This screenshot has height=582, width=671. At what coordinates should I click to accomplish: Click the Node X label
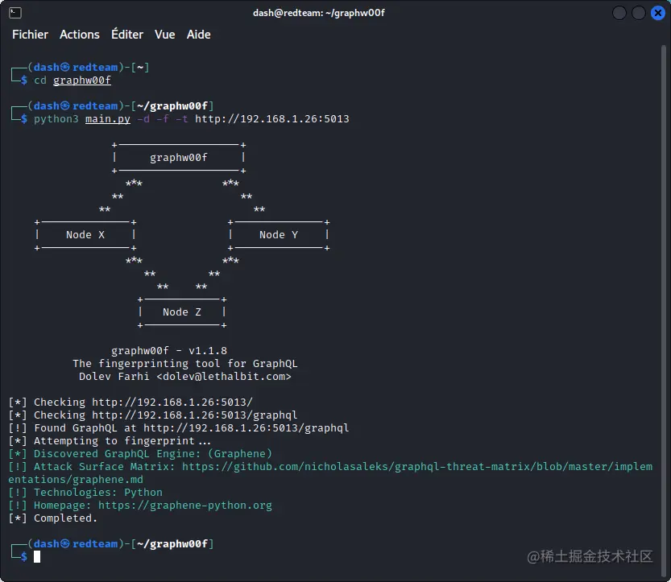coord(85,235)
